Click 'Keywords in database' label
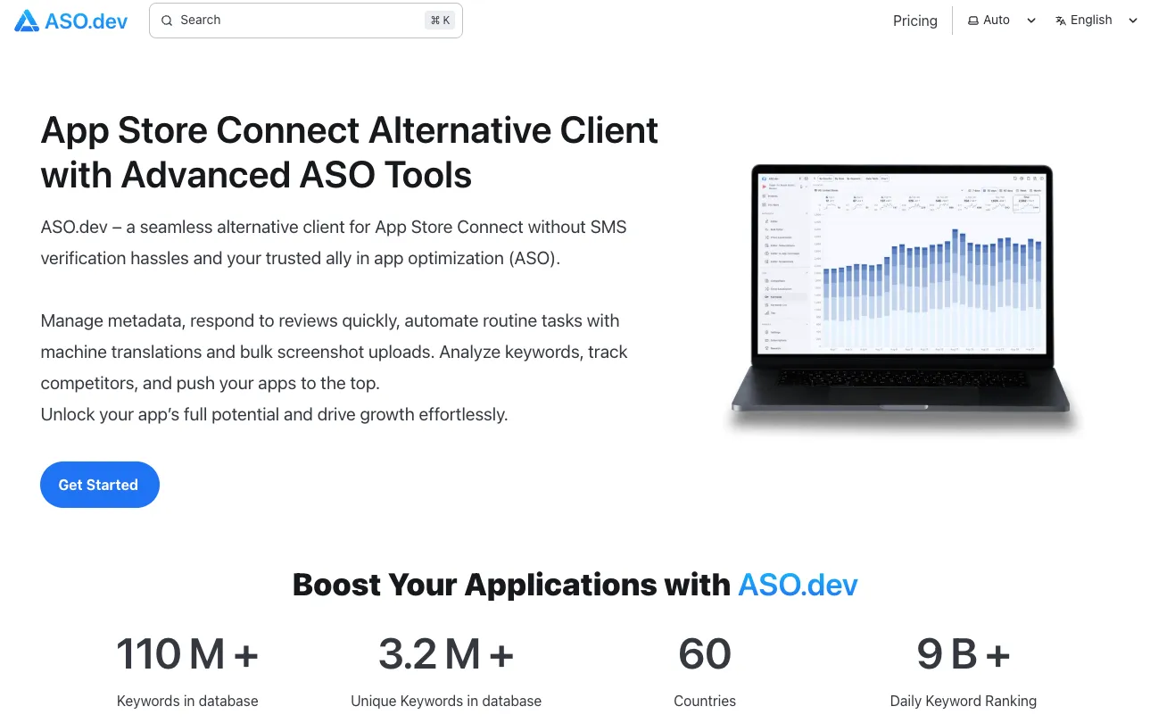This screenshot has height=723, width=1150. pos(187,701)
